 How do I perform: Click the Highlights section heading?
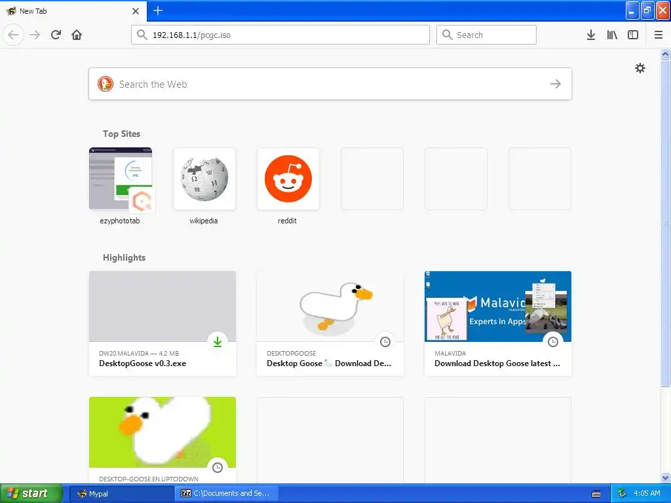pyautogui.click(x=124, y=257)
